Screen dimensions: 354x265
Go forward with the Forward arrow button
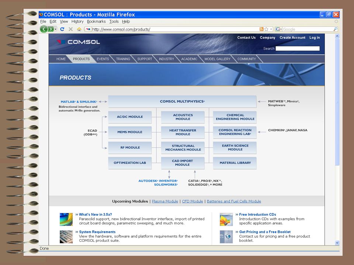pyautogui.click(x=51, y=29)
